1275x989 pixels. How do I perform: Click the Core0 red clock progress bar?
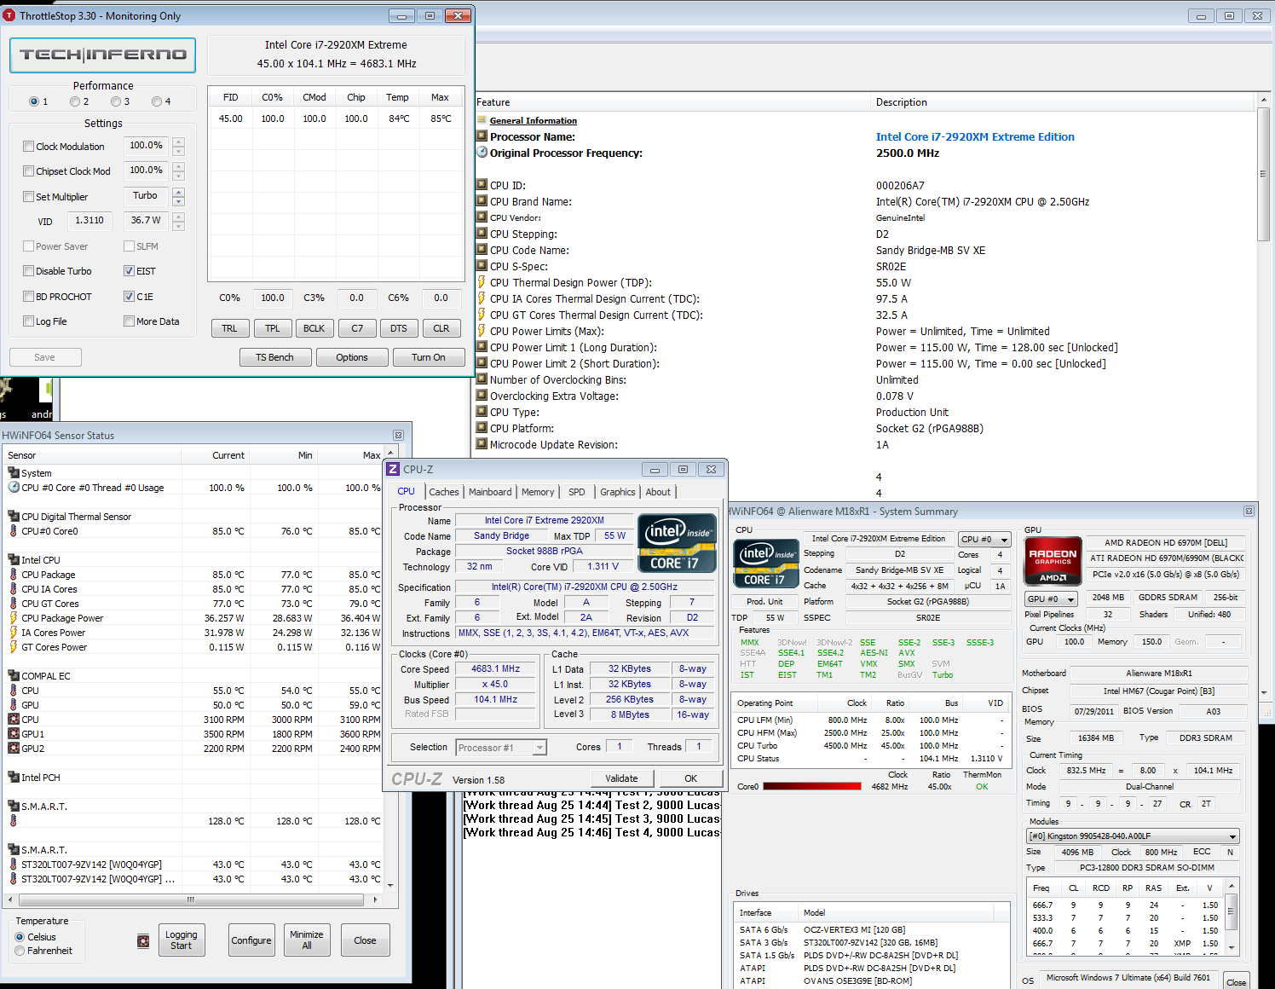[x=812, y=787]
